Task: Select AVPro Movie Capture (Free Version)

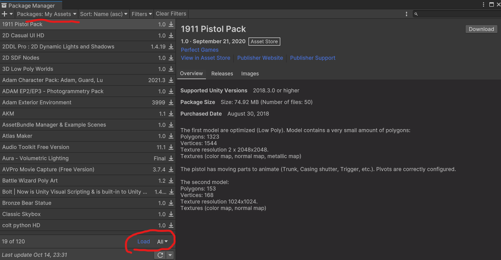Action: 88,169
